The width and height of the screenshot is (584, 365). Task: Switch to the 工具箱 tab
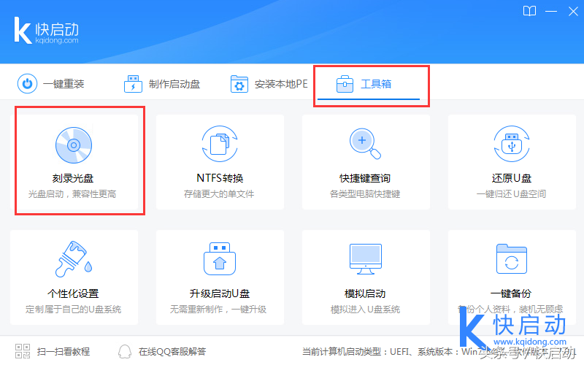click(x=376, y=84)
